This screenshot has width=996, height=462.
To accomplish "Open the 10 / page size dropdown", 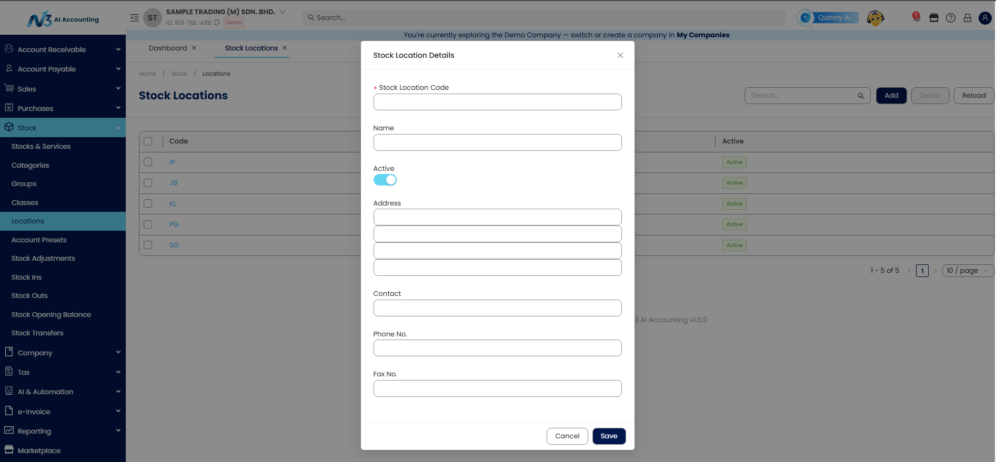I will point(968,271).
